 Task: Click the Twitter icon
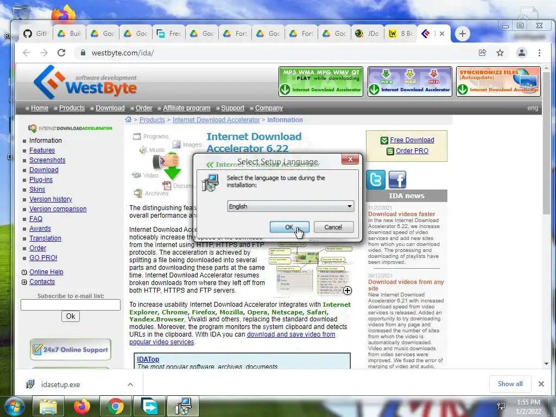click(376, 179)
